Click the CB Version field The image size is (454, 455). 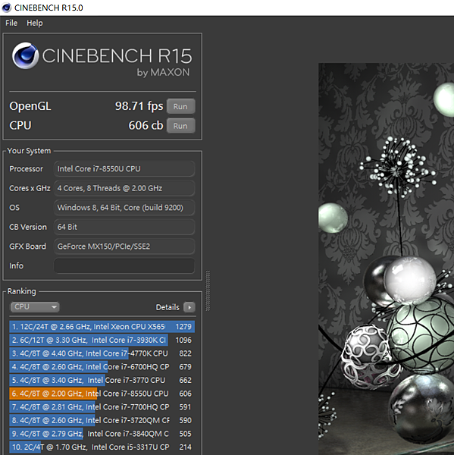pyautogui.click(x=124, y=227)
